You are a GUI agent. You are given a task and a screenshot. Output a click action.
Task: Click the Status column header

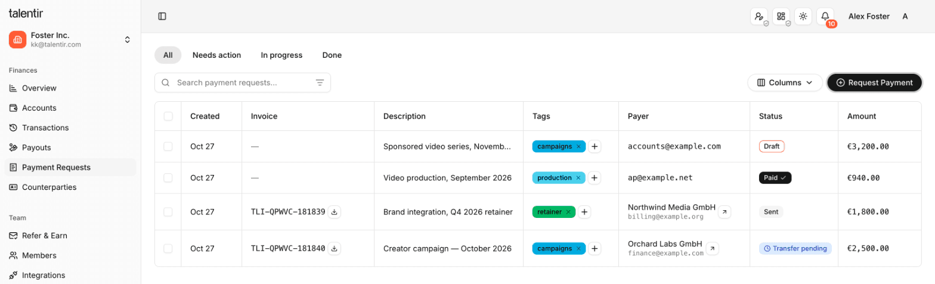click(x=770, y=116)
